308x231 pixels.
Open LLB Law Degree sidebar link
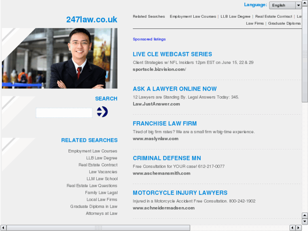pos(102,158)
